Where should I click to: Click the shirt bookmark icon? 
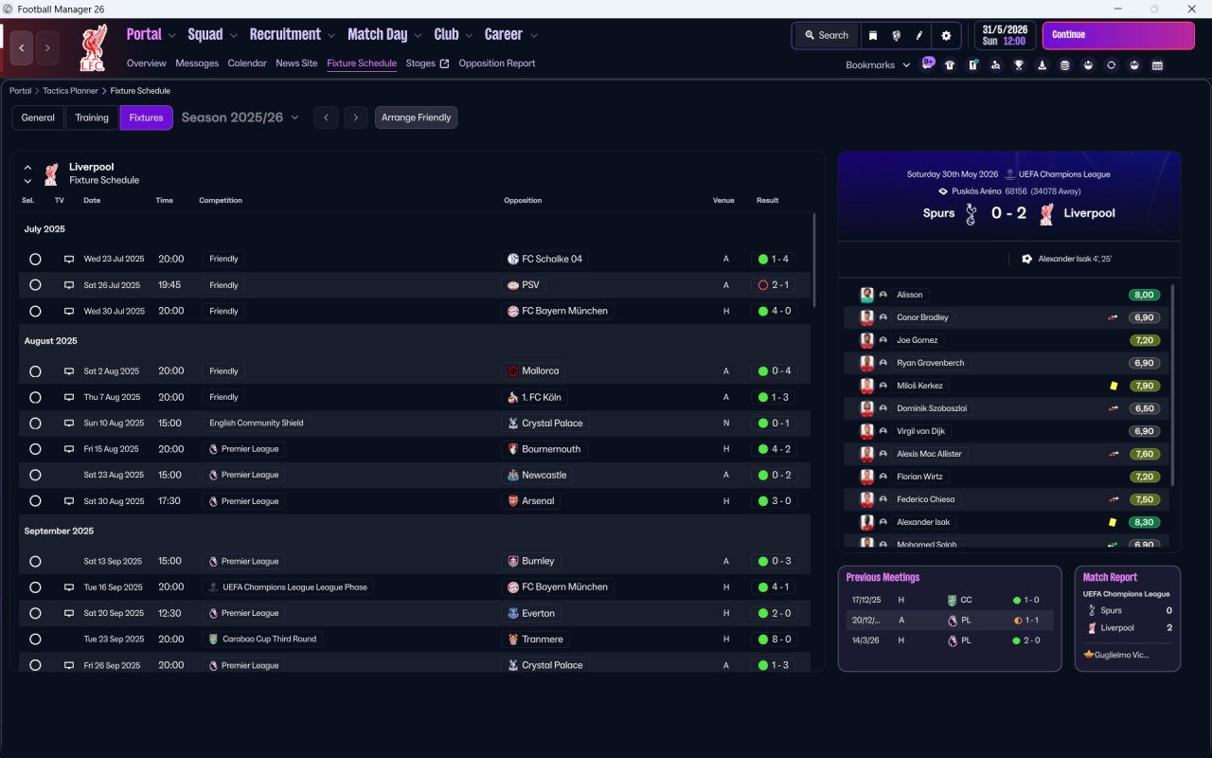(950, 65)
